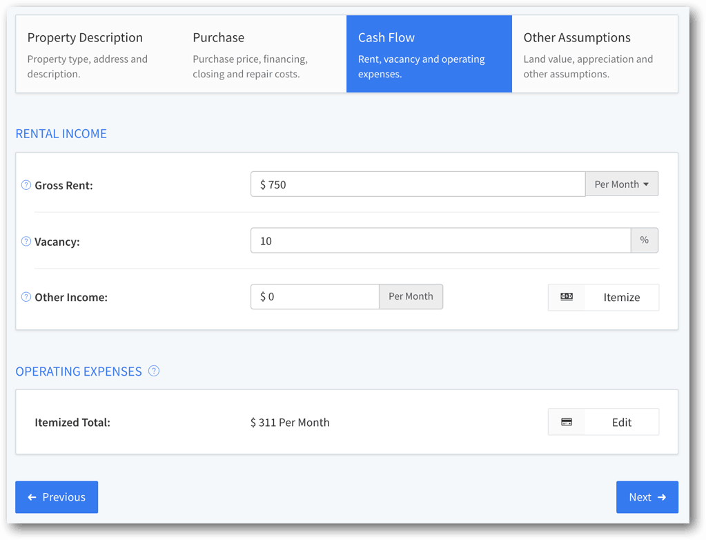Itemize the other income
The image size is (706, 540).
(x=603, y=297)
